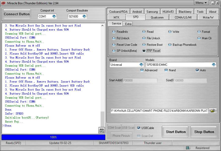Click the log search icon below the output
The width and height of the screenshot is (221, 151).
[102, 130]
